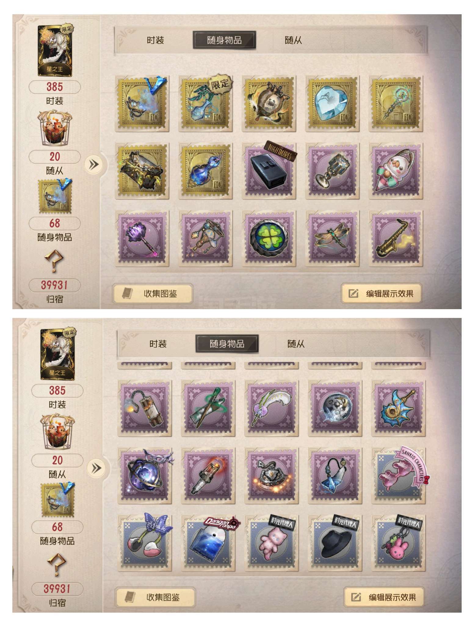Screen dimensions: 474x625
Task: Select the golden saxophone accessory
Action: click(396, 238)
